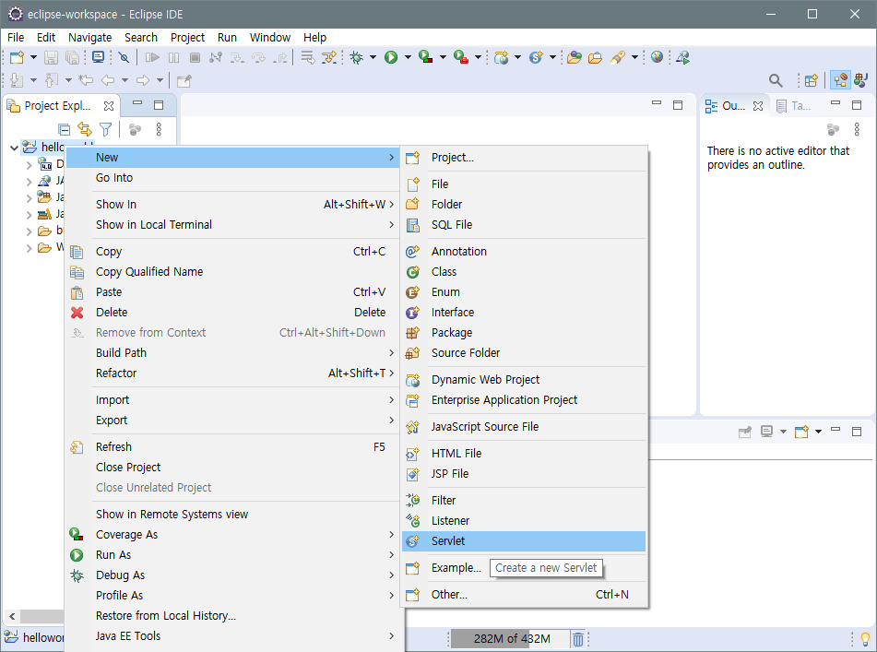This screenshot has height=652, width=877.
Task: Choose Copy Qualified Name in context menu
Action: (x=232, y=272)
